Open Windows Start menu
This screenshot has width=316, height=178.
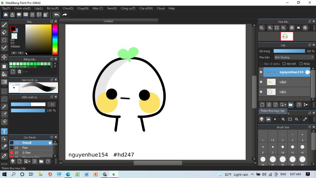(4, 174)
